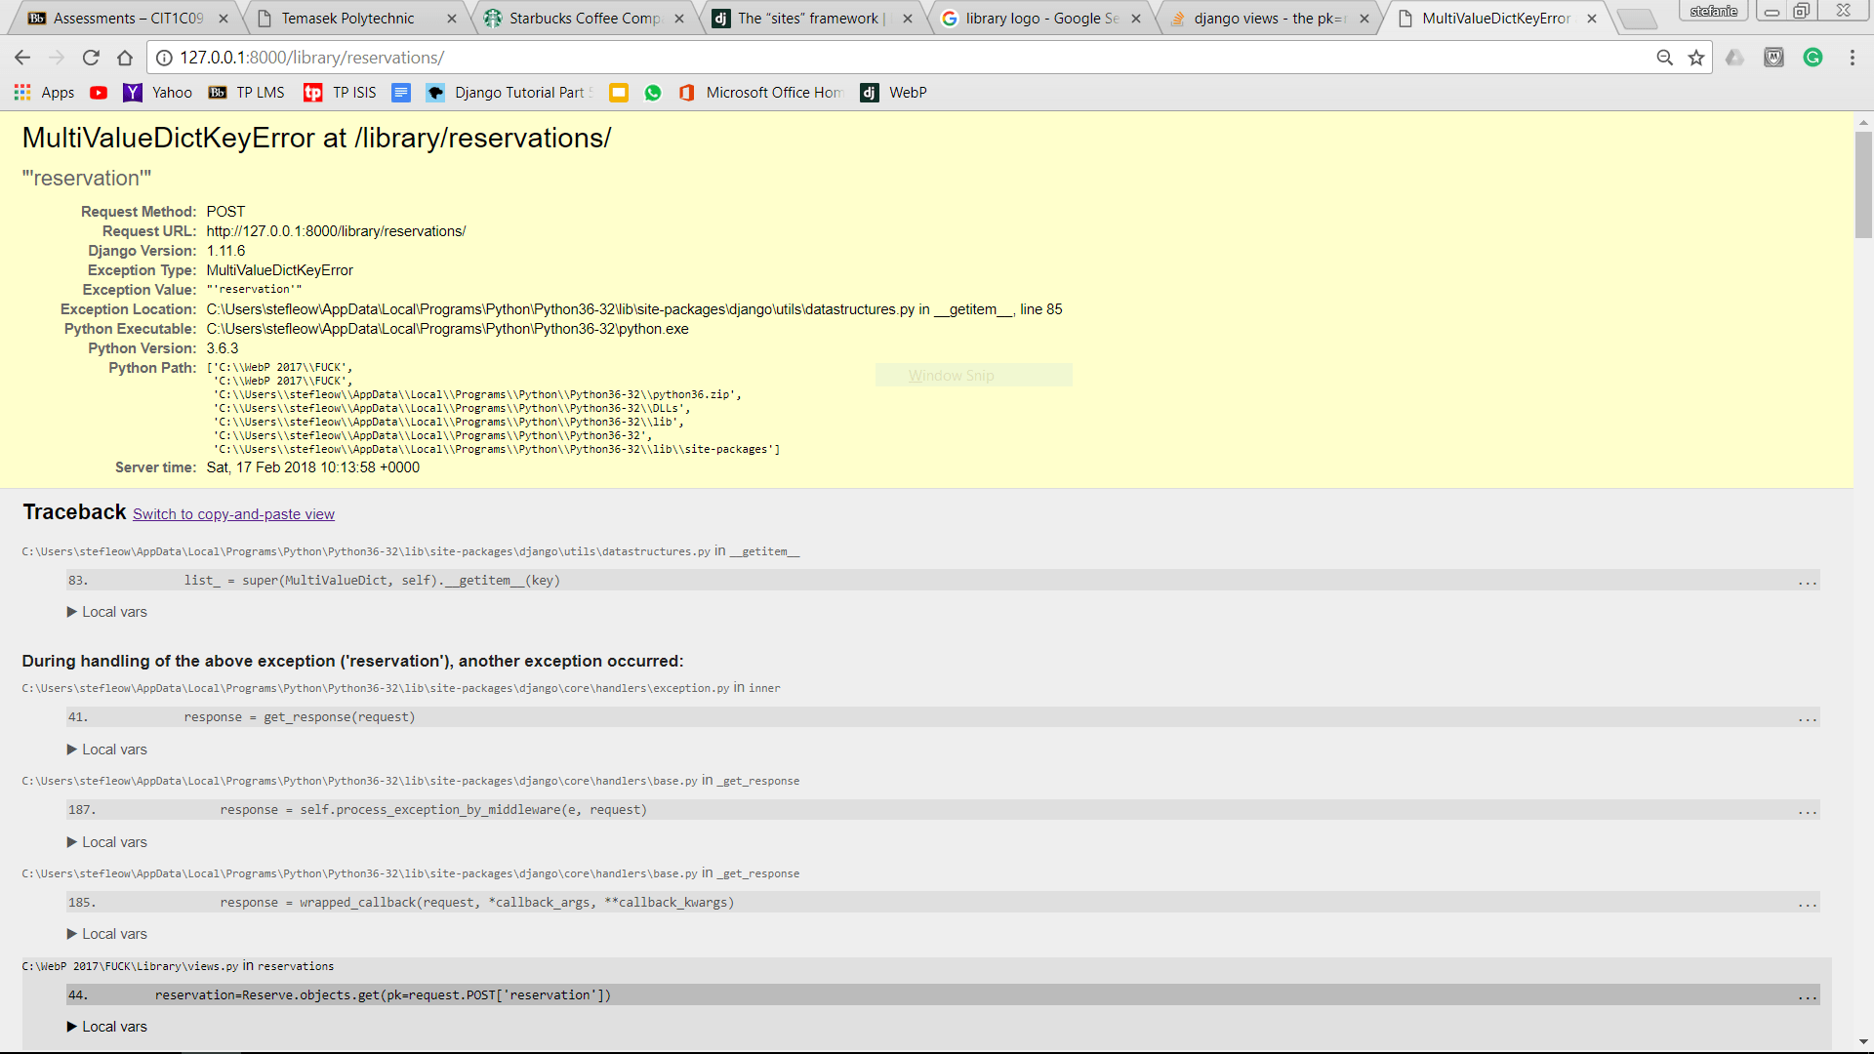1874x1054 pixels.
Task: Open the browser home page
Action: tap(125, 57)
